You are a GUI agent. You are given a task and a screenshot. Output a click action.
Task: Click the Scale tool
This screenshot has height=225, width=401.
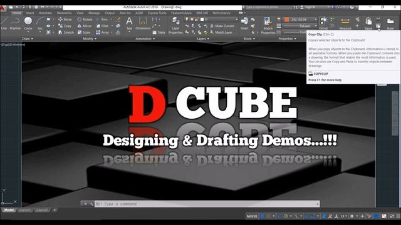84,32
